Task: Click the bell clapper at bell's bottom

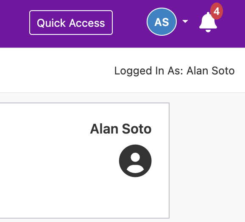Action: [208, 31]
